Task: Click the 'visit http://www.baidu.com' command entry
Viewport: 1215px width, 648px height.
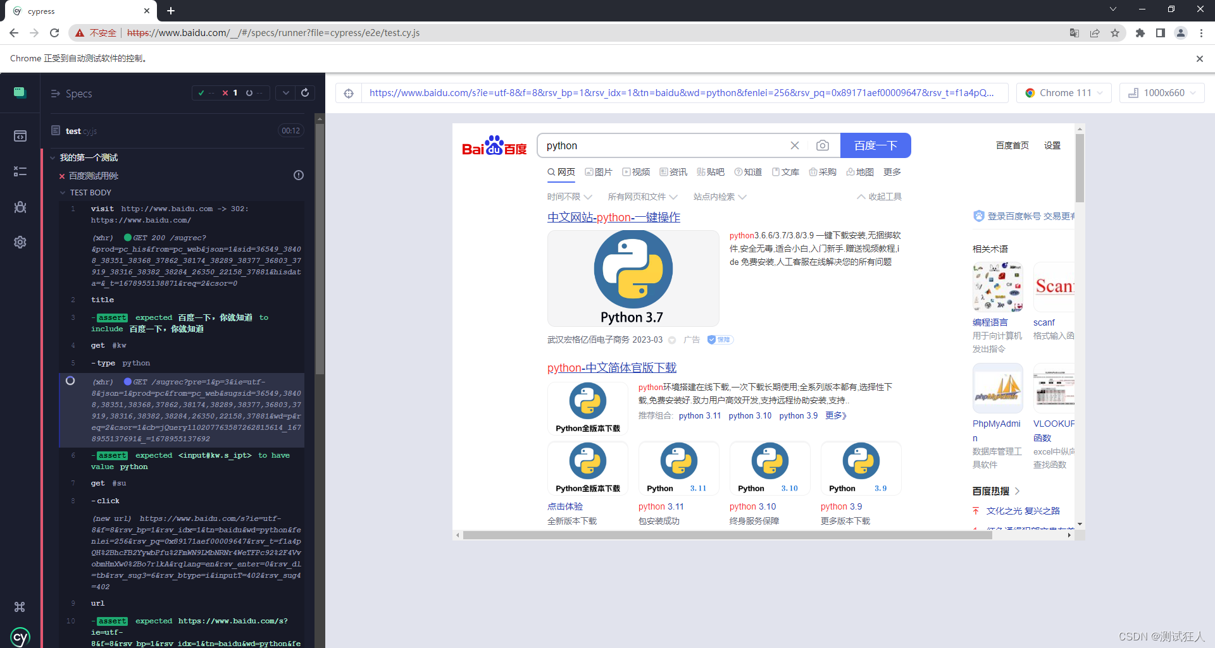Action: click(x=182, y=214)
